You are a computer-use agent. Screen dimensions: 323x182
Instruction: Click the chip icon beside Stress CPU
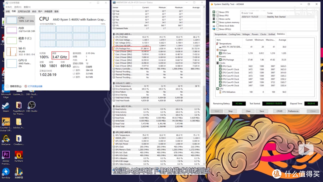tap(214, 12)
